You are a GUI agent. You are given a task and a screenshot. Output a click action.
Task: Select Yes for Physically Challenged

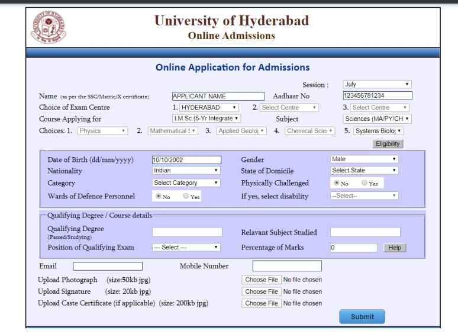[x=365, y=183]
